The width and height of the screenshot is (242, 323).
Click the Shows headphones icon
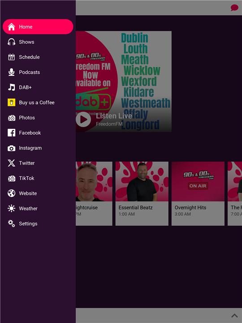pos(11,42)
